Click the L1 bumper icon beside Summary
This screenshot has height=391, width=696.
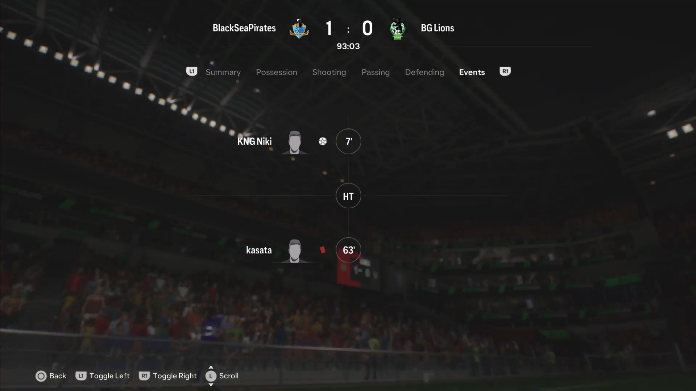click(192, 71)
